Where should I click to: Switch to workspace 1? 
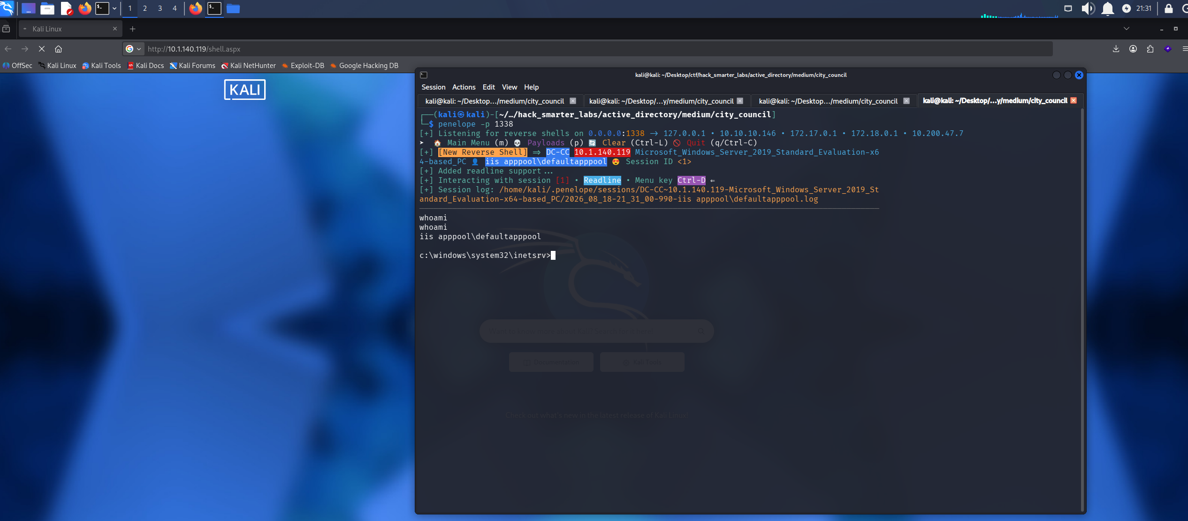pos(130,8)
